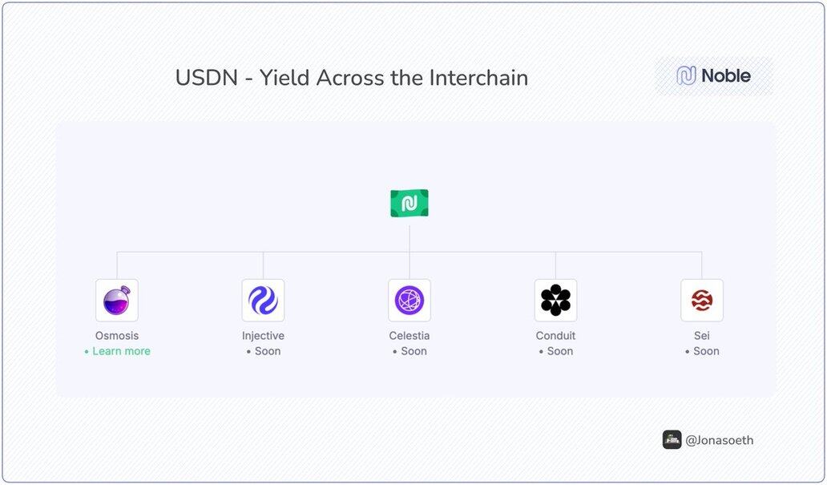Click the Soon status under Sei
Screen dimensions: 827x485
706,351
